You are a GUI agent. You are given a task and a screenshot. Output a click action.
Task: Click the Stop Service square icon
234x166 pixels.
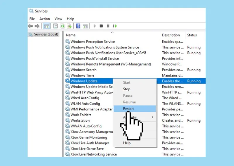pyautogui.click(x=101, y=26)
